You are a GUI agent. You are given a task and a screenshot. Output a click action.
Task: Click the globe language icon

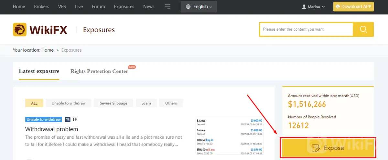[x=189, y=6]
